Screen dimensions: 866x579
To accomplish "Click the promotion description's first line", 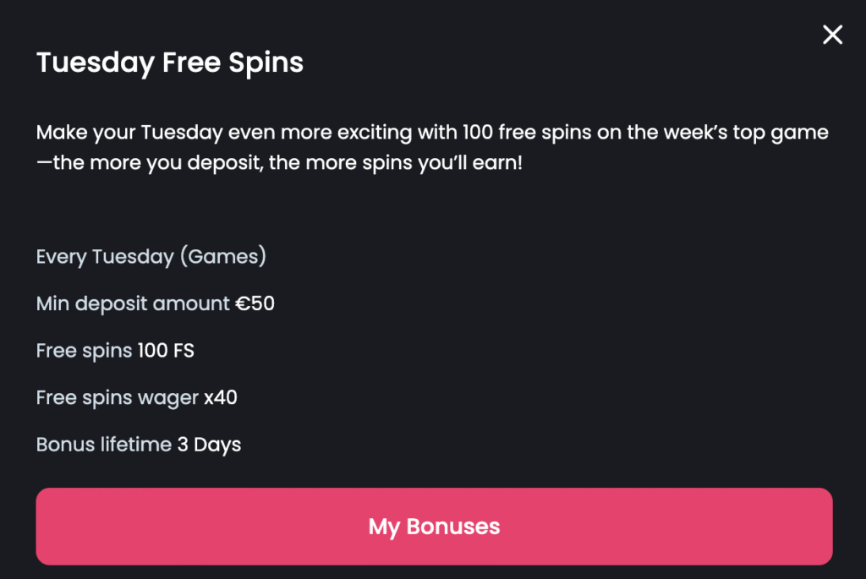I will [x=432, y=133].
